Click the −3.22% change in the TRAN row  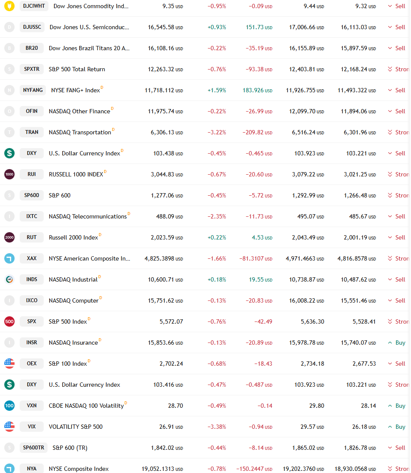point(217,132)
